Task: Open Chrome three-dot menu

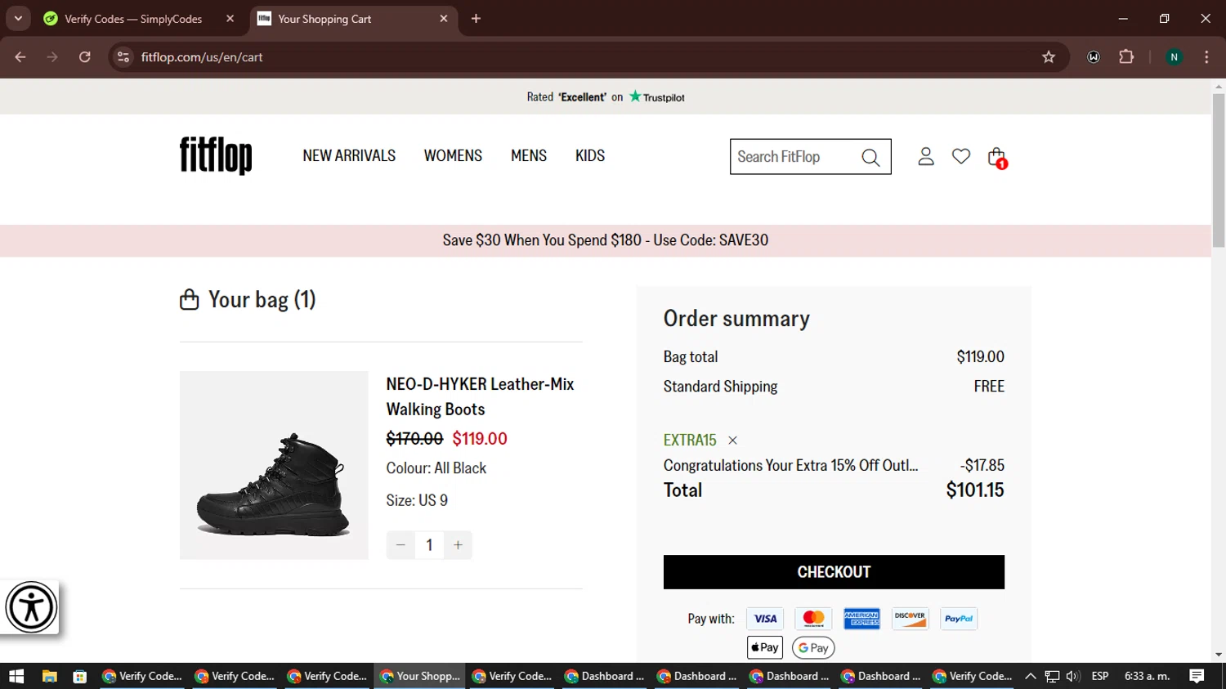Action: coord(1206,57)
